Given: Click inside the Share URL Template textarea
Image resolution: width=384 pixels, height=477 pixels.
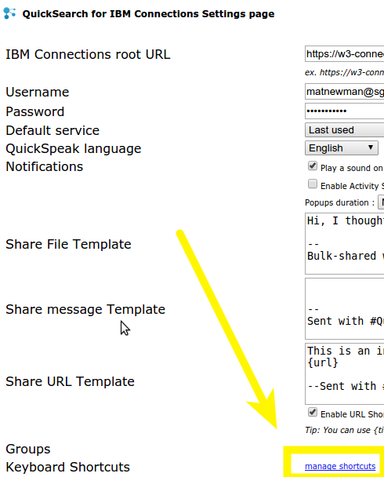Looking at the screenshot, I should [x=345, y=373].
